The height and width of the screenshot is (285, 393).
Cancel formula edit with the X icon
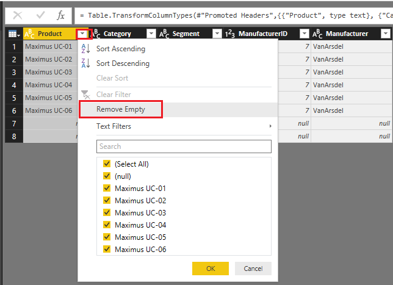pyautogui.click(x=18, y=15)
